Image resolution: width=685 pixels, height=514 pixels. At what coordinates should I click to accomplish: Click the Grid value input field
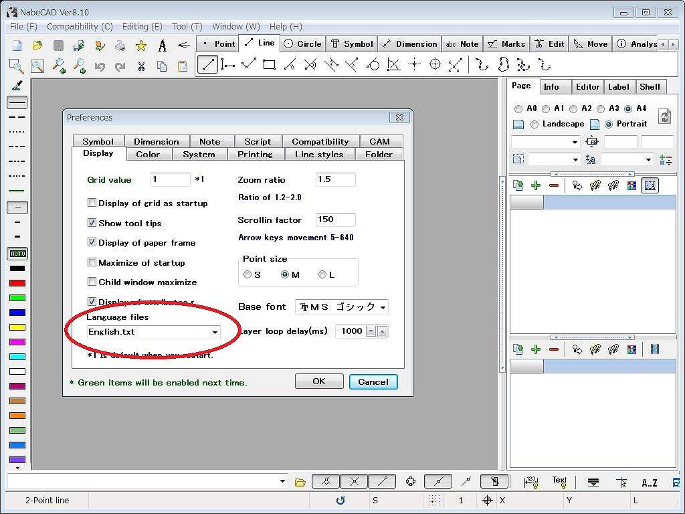(171, 179)
